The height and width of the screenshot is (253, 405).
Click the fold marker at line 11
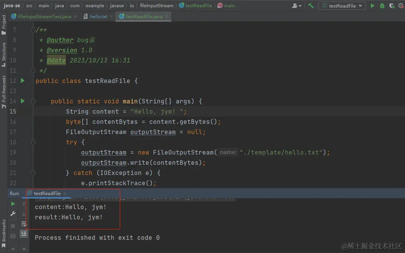pyautogui.click(x=33, y=70)
